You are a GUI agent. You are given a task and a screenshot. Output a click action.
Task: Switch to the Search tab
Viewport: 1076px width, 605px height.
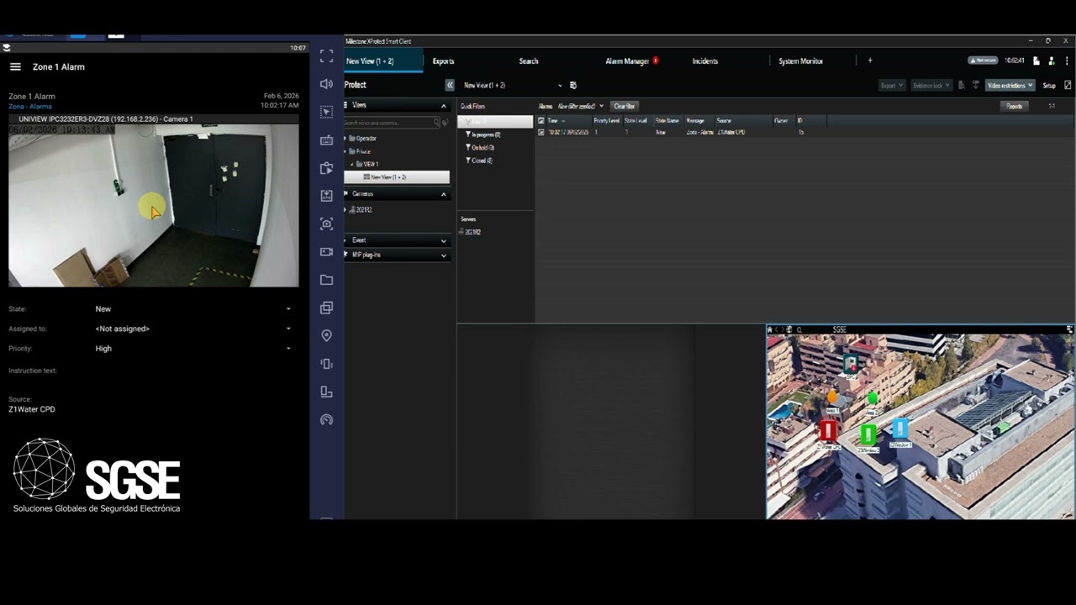click(x=529, y=61)
